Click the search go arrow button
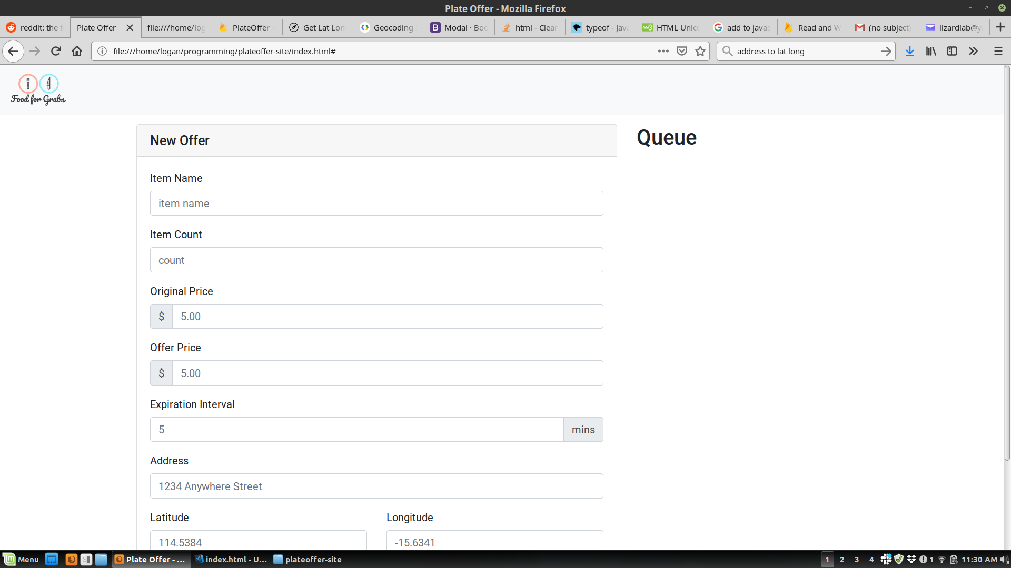 [886, 51]
